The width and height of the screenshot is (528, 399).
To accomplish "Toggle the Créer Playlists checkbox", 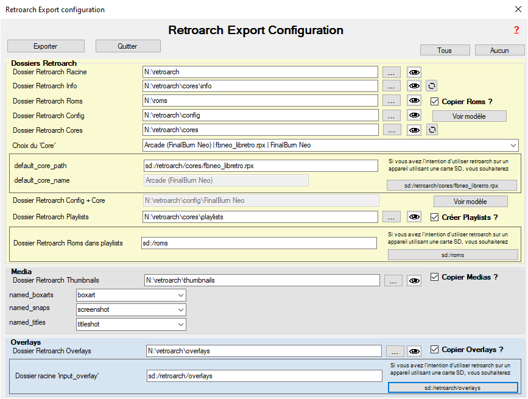I will tap(435, 217).
